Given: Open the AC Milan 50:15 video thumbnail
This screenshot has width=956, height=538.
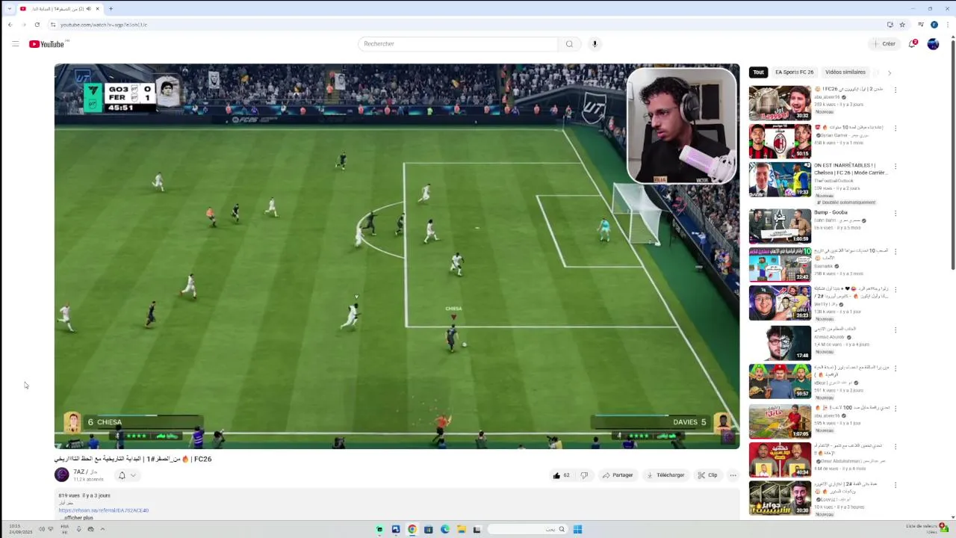Looking at the screenshot, I should (780, 141).
